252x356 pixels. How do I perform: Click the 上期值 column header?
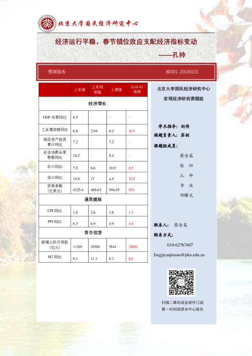point(116,90)
